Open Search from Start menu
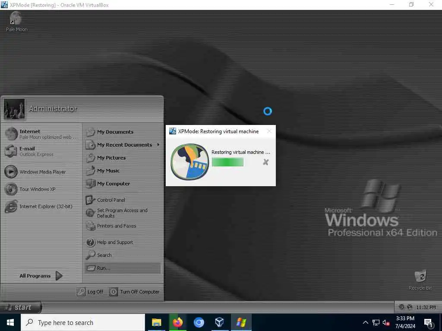 tap(122, 255)
